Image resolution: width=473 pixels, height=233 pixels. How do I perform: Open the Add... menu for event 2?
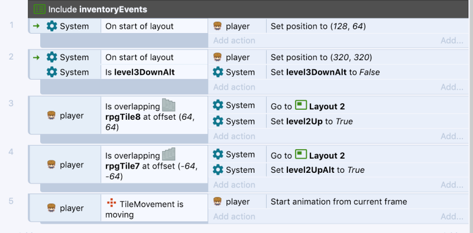(x=452, y=87)
